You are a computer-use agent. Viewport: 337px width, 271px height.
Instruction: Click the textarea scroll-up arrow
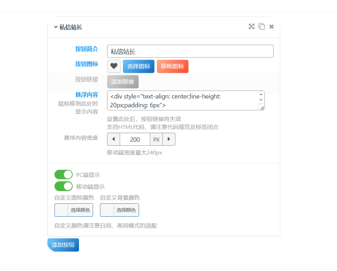coord(261,95)
